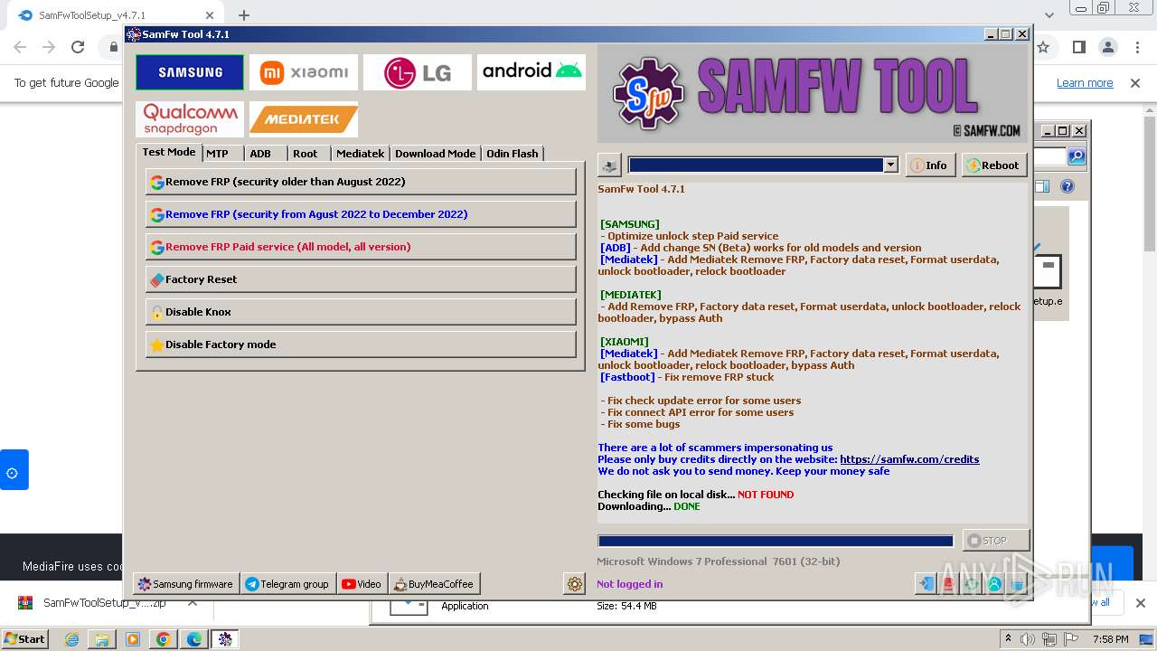
Task: Switch to the Mediatek tab
Action: coord(360,154)
